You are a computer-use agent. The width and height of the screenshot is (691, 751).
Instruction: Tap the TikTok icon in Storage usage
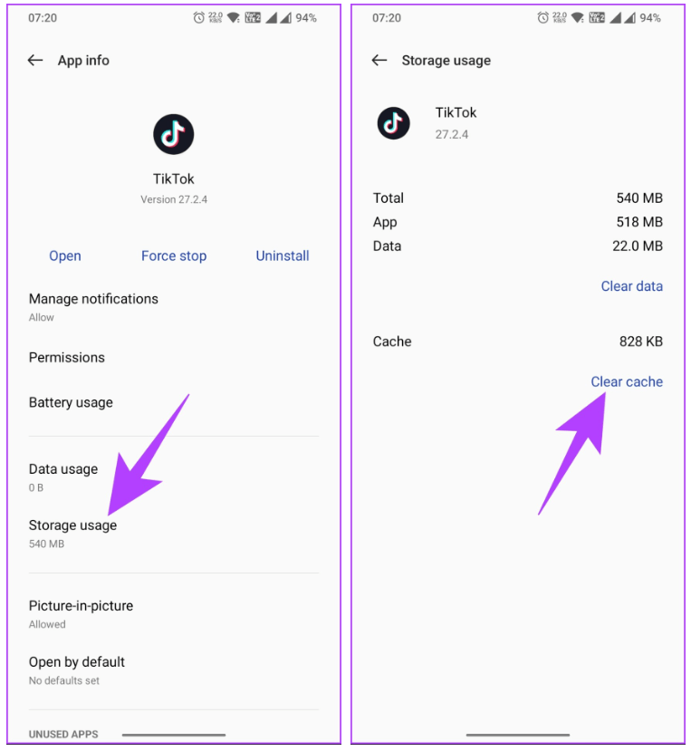(394, 122)
